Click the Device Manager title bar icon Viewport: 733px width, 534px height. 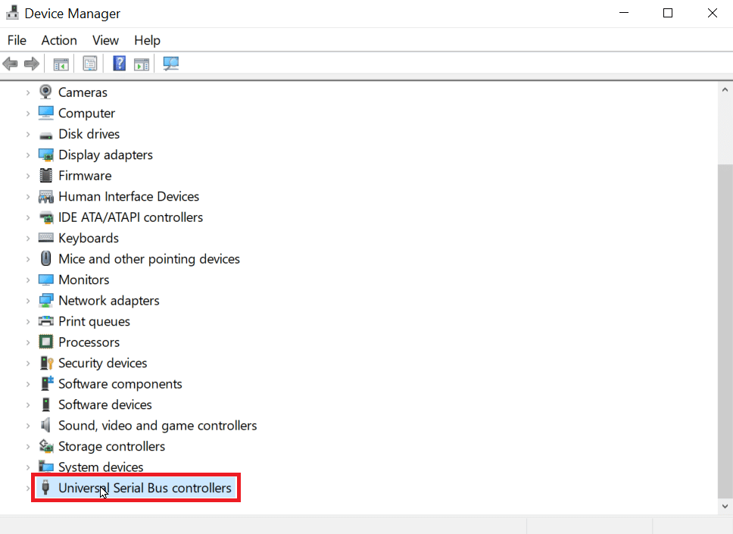pos(12,13)
